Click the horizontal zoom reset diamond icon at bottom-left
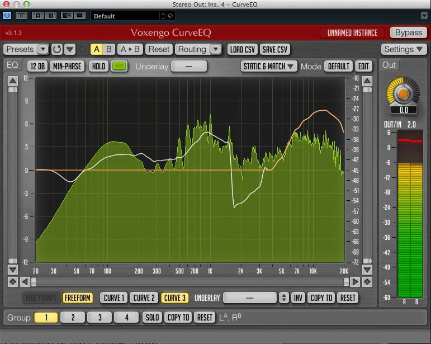 pos(12,281)
